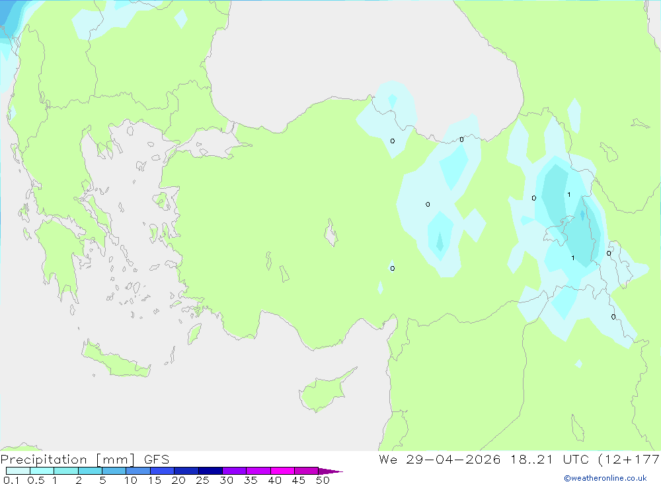Choose the 25–30 mm navy legend swatch

[x=210, y=471]
